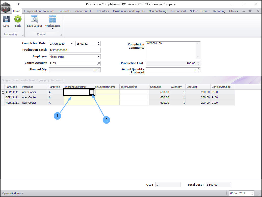The height and width of the screenshot is (197, 262).
Task: Click the Save icon in Processing group
Action: point(6,19)
